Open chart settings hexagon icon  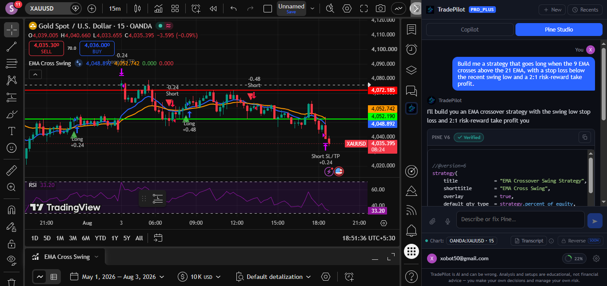(x=347, y=8)
